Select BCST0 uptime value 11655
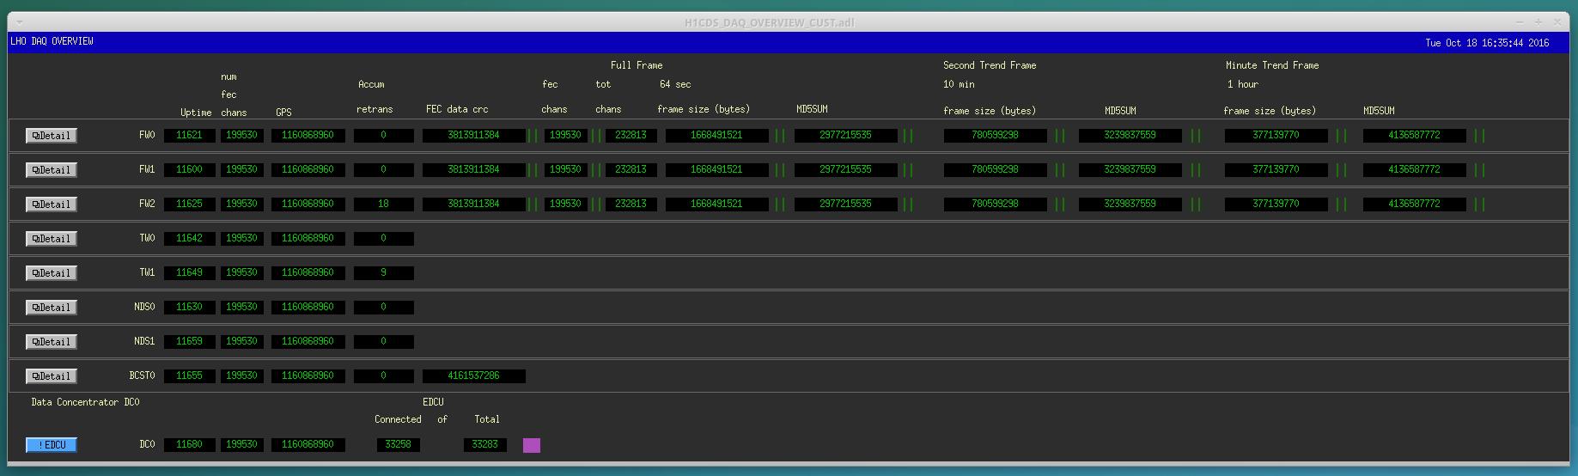 click(190, 376)
